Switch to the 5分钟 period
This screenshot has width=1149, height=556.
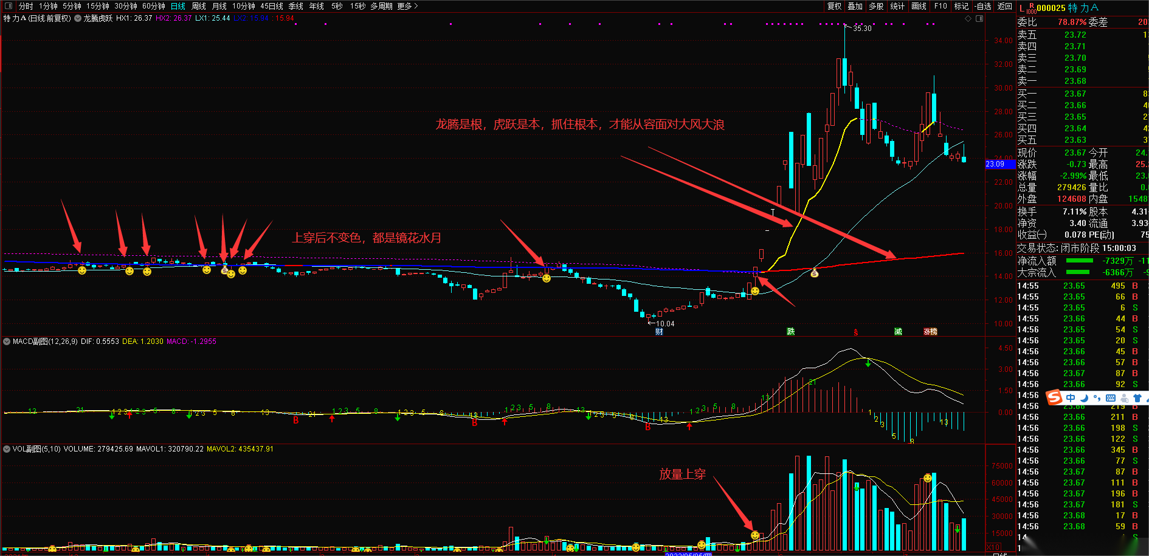point(72,6)
